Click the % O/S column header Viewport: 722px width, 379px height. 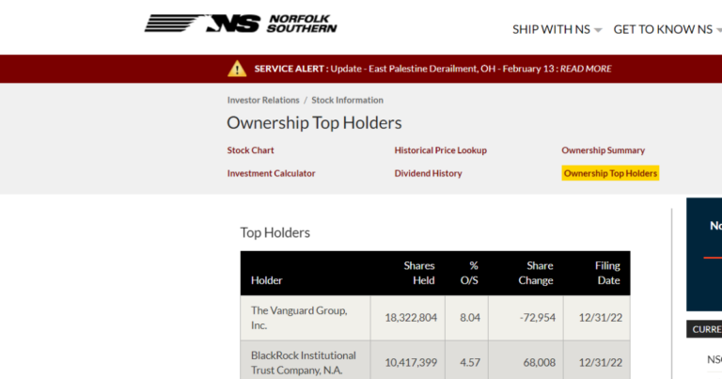point(469,273)
